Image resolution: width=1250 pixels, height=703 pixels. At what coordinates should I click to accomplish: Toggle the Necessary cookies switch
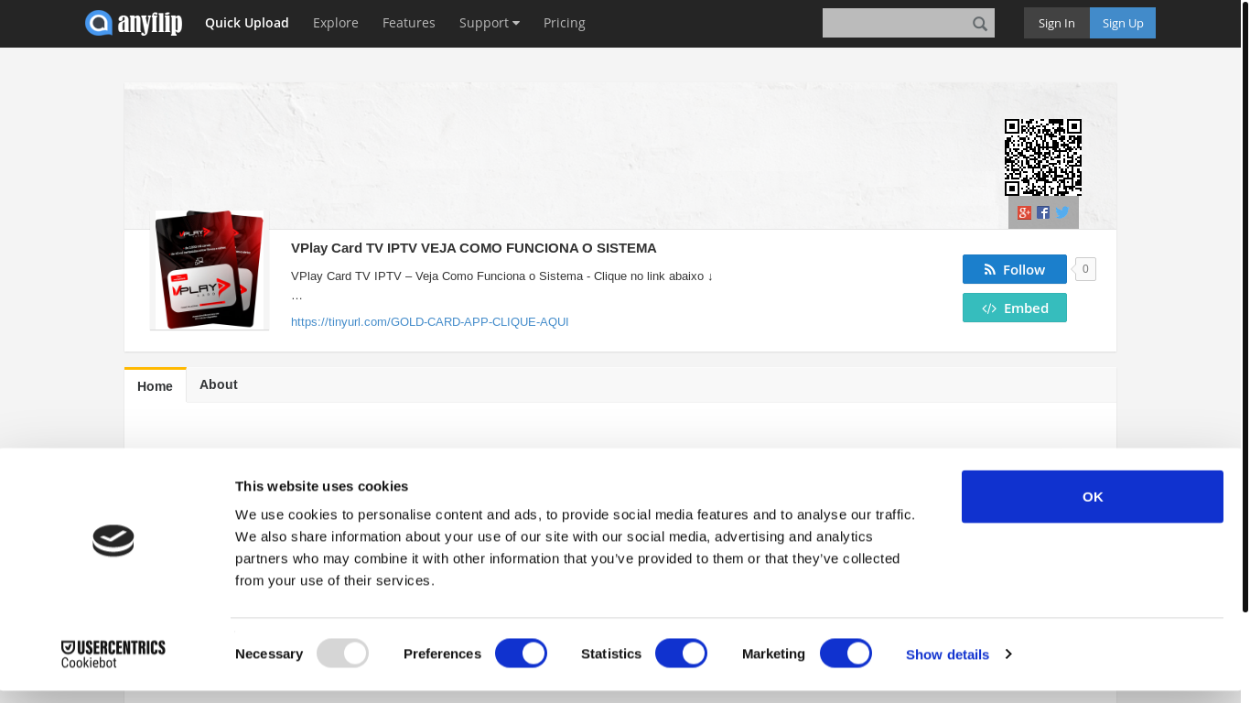(x=342, y=654)
